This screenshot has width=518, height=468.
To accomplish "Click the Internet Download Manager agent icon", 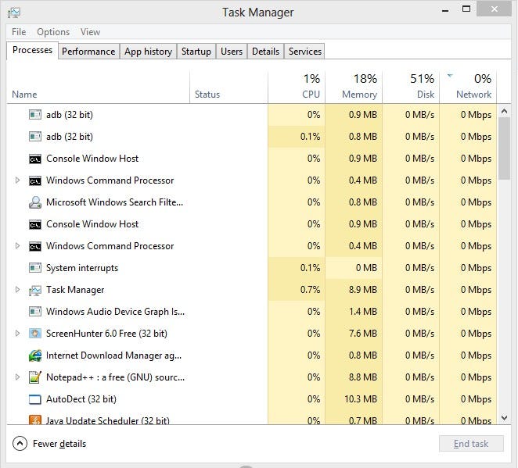I will coord(35,355).
